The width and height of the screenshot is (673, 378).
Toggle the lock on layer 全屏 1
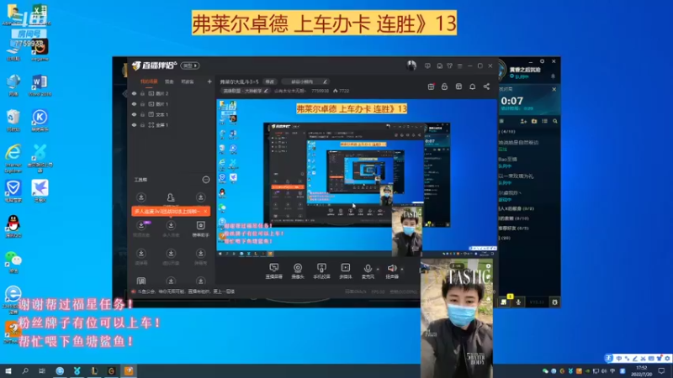click(x=142, y=125)
